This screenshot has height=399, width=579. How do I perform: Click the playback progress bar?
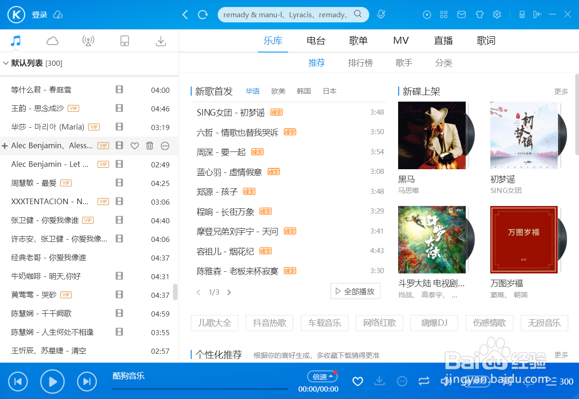point(200,388)
